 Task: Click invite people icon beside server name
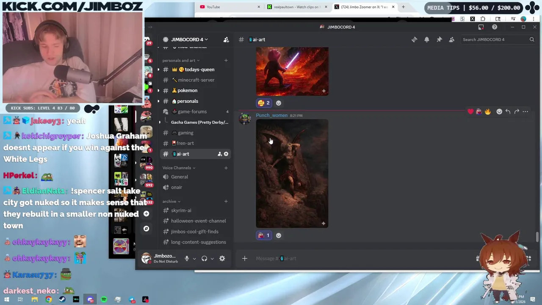226,39
